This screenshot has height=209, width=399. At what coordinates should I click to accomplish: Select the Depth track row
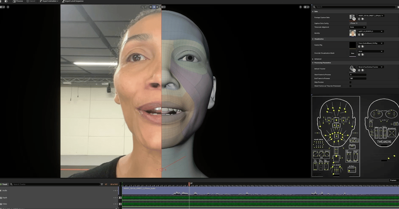pos(59,197)
